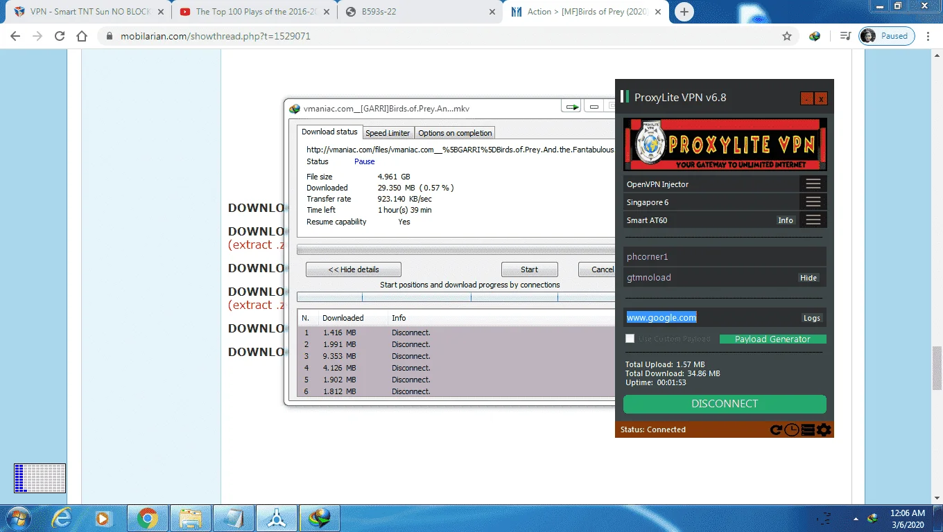Viewport: 943px width, 532px height.
Task: Reload the mobilarian page
Action: pos(60,36)
